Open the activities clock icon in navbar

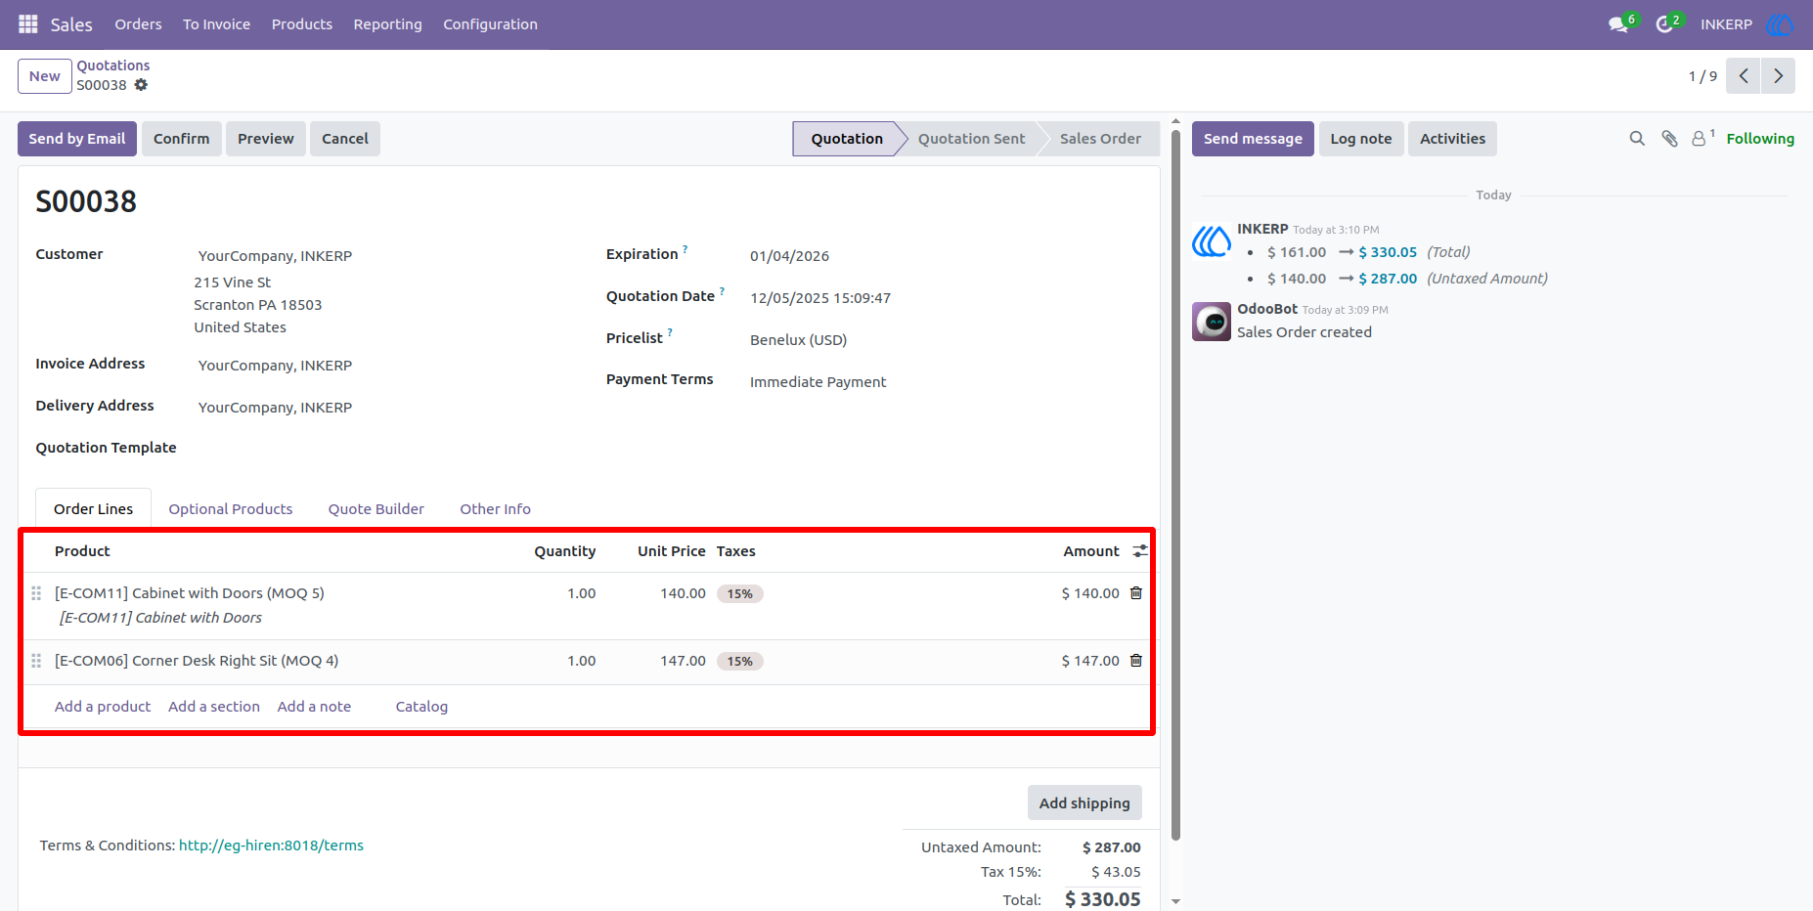[x=1664, y=24]
